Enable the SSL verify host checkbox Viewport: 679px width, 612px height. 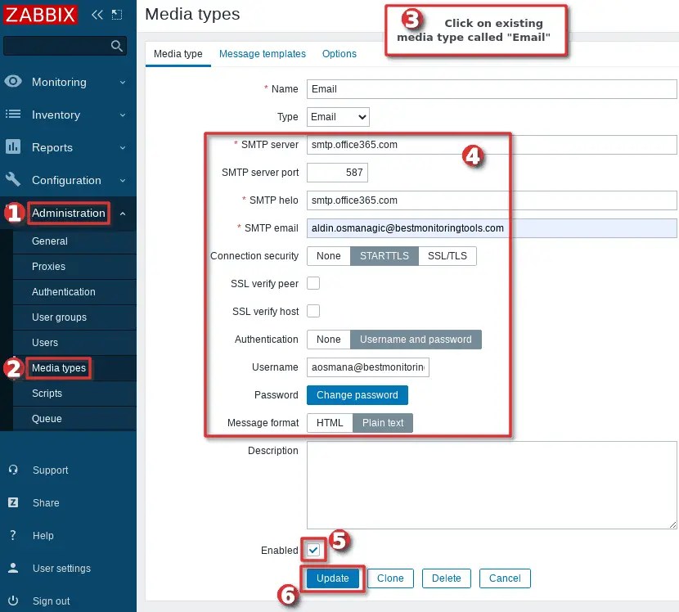(313, 311)
